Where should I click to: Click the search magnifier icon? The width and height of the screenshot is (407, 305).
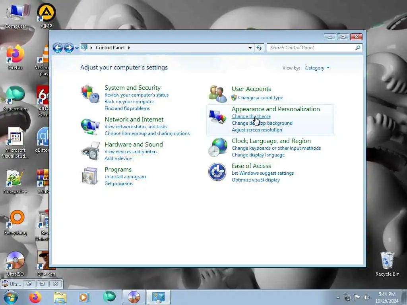358,48
